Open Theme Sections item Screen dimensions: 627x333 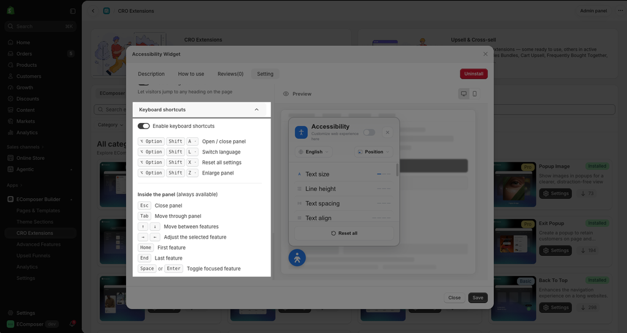35,222
